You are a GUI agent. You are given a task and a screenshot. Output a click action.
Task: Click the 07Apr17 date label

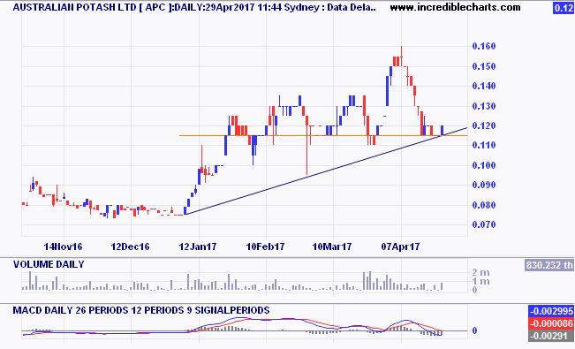coord(400,247)
